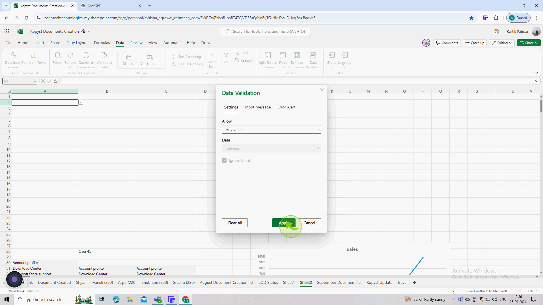Click the Flash Fill icon
This screenshot has height=305, width=543.
(x=283, y=55)
